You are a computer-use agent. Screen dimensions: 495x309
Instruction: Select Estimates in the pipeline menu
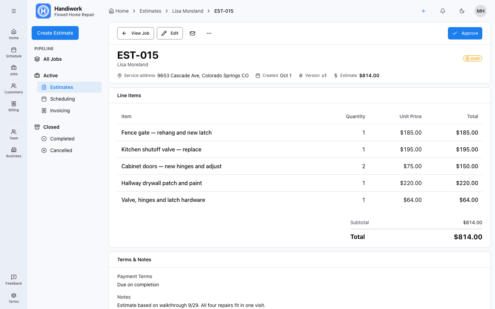pos(69,87)
